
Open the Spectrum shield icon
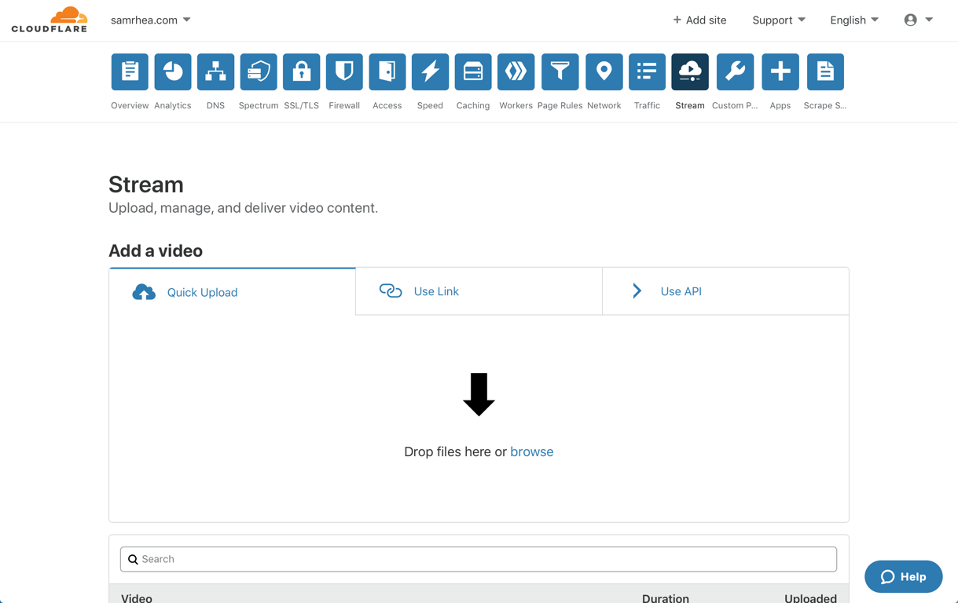tap(259, 71)
